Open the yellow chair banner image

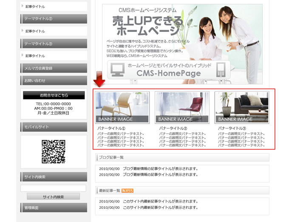(x=122, y=108)
